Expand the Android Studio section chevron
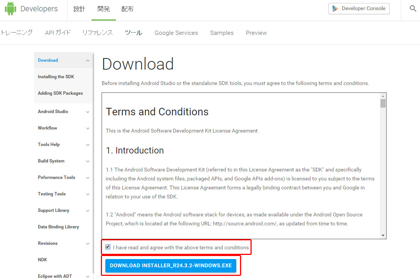The image size is (420, 280). click(x=88, y=112)
